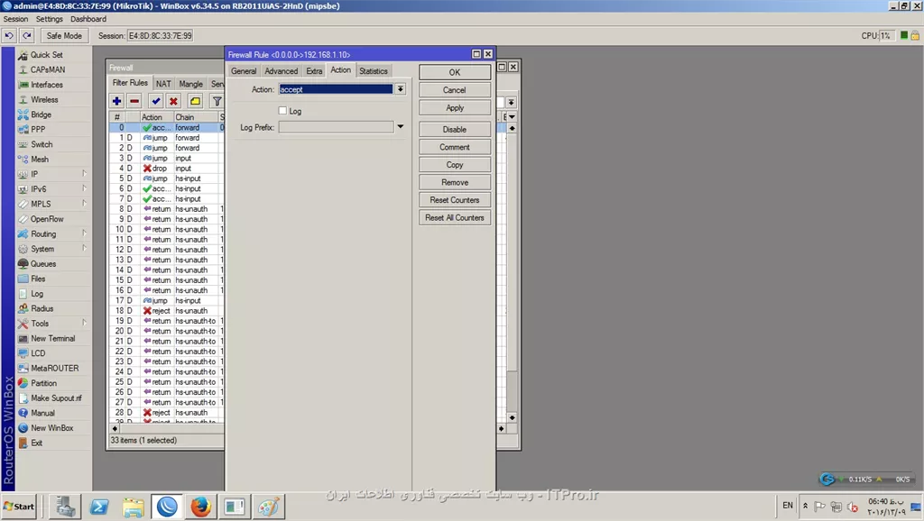Enable rule with blue check icon
Image resolution: width=924 pixels, height=521 pixels.
click(155, 101)
